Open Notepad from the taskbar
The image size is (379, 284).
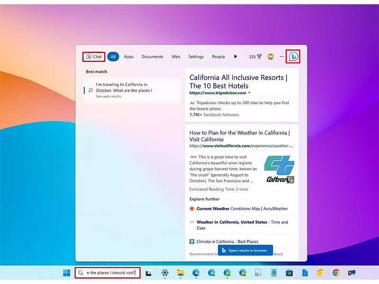(x=274, y=273)
